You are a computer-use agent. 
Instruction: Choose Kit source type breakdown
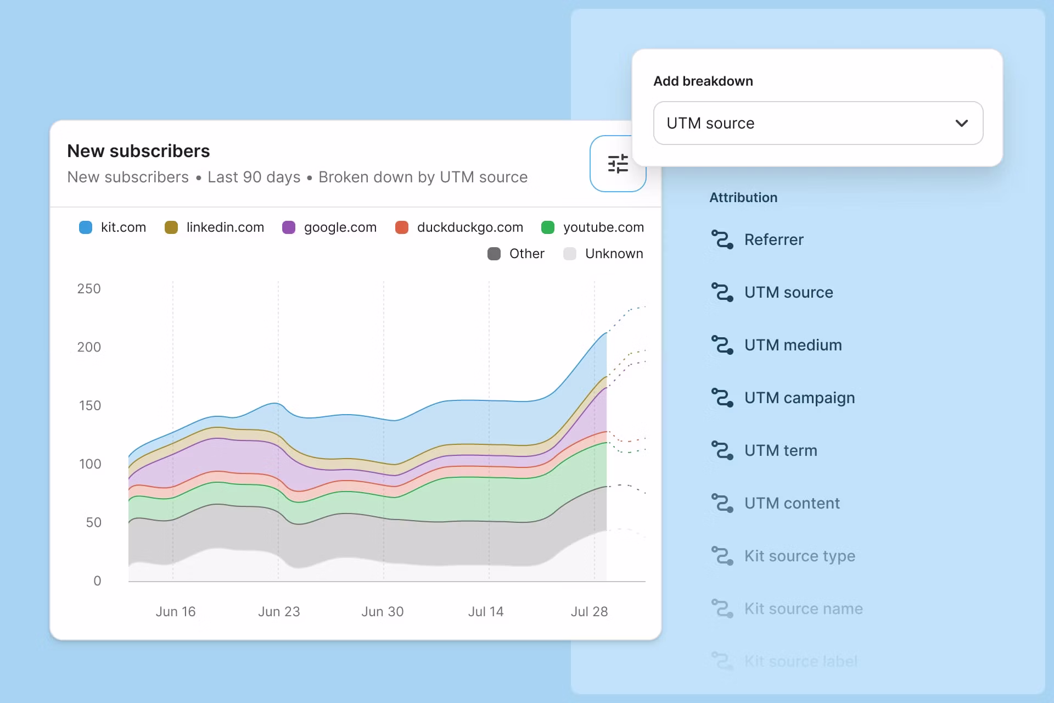coord(799,556)
